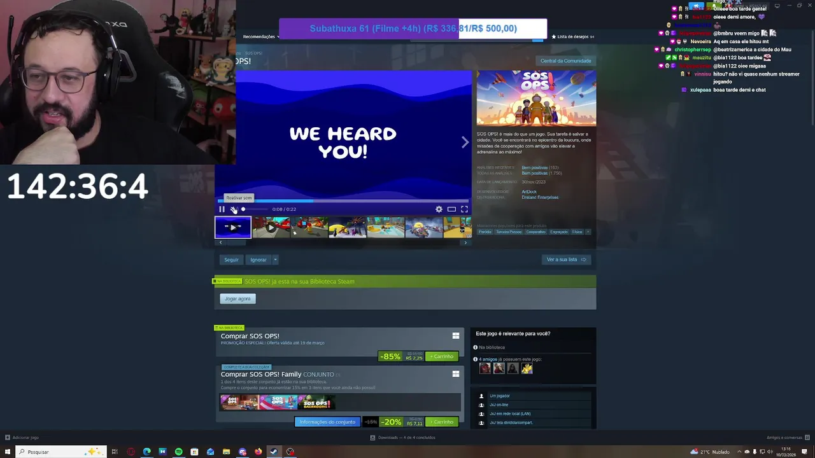Click the Ignorar button
This screenshot has width=815, height=458.
pos(259,260)
